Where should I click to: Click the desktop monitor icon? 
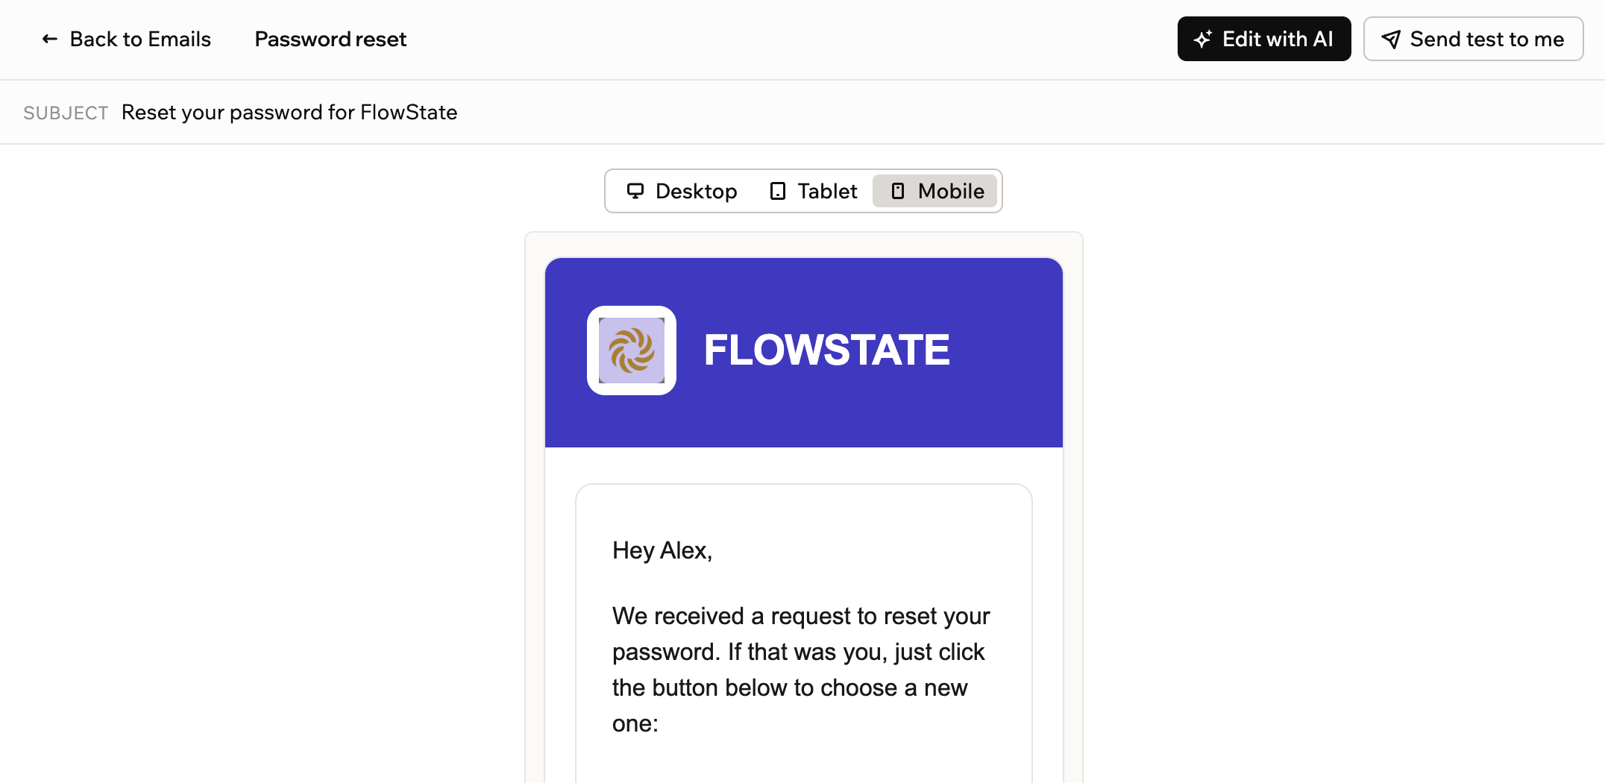(x=635, y=191)
